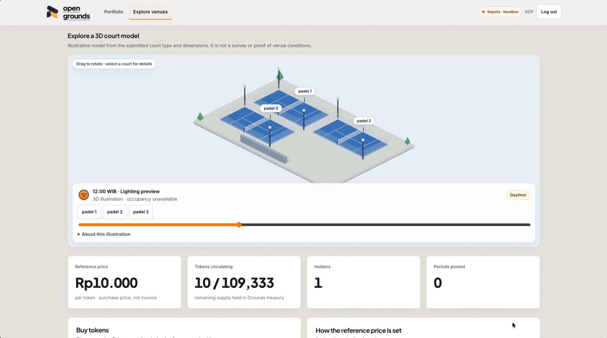This screenshot has width=607, height=338.
Task: Select the padel 2 court button
Action: coord(115,212)
